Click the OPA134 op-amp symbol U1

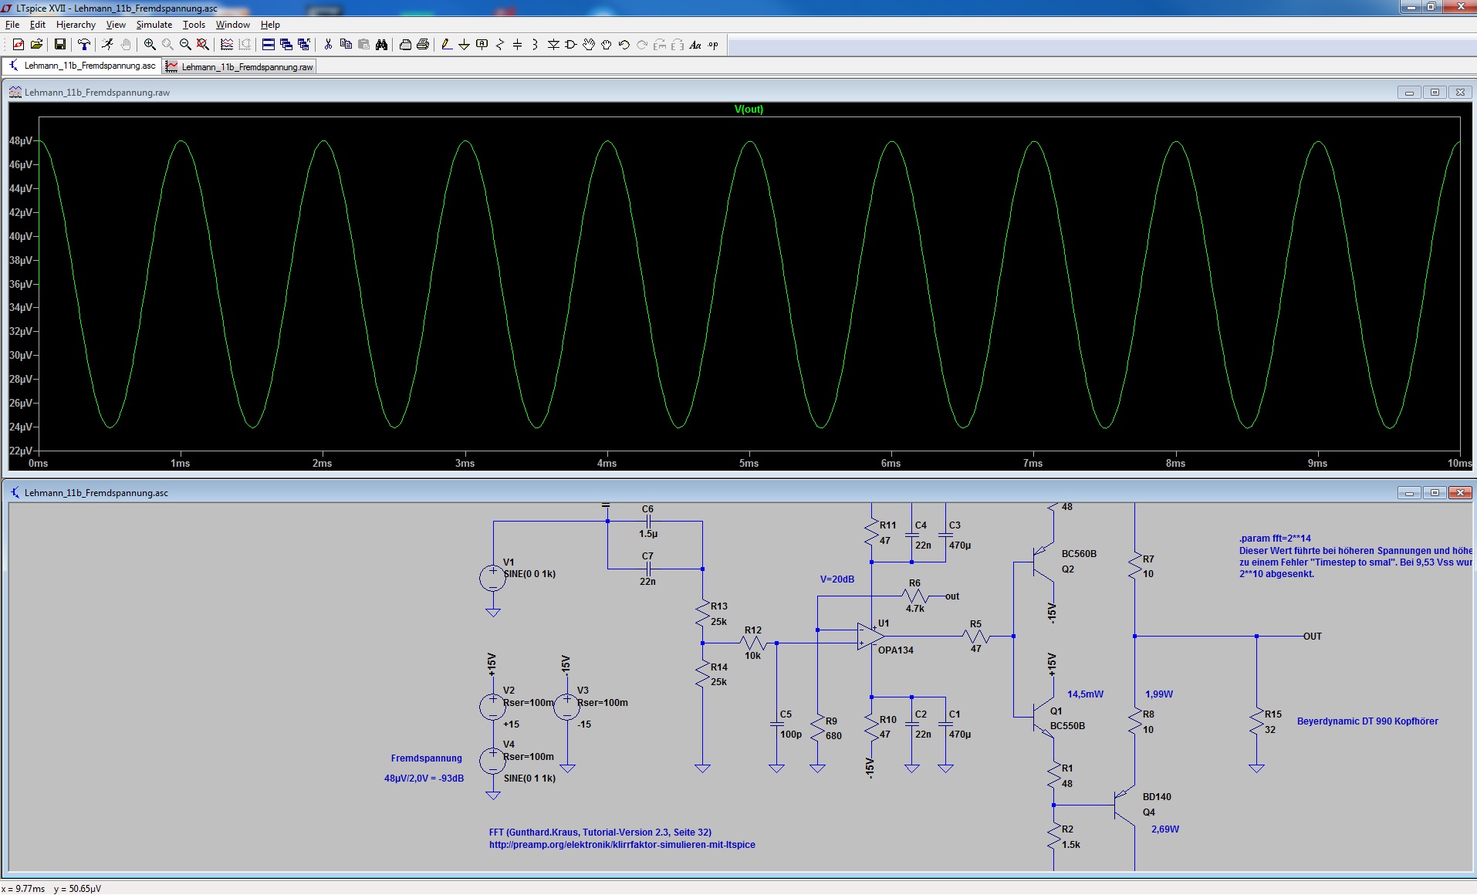[871, 636]
